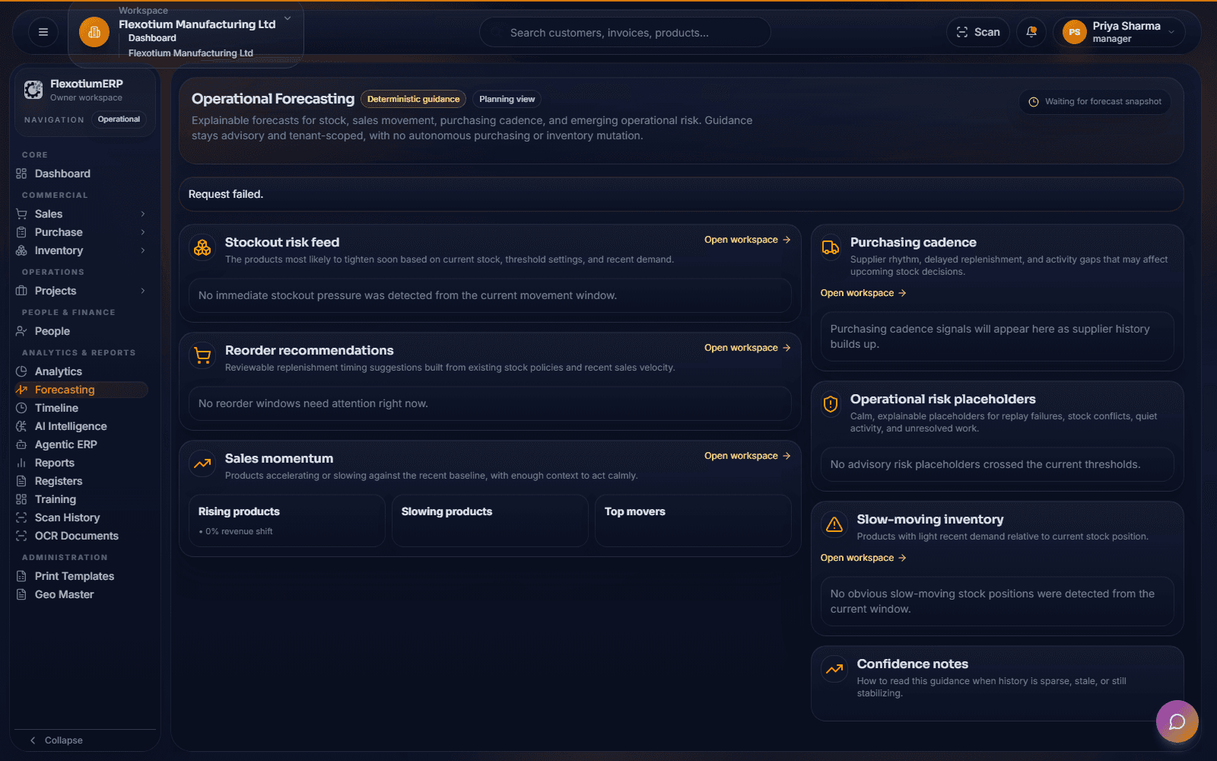Select Forecasting in sidebar
The width and height of the screenshot is (1217, 761).
coord(81,390)
